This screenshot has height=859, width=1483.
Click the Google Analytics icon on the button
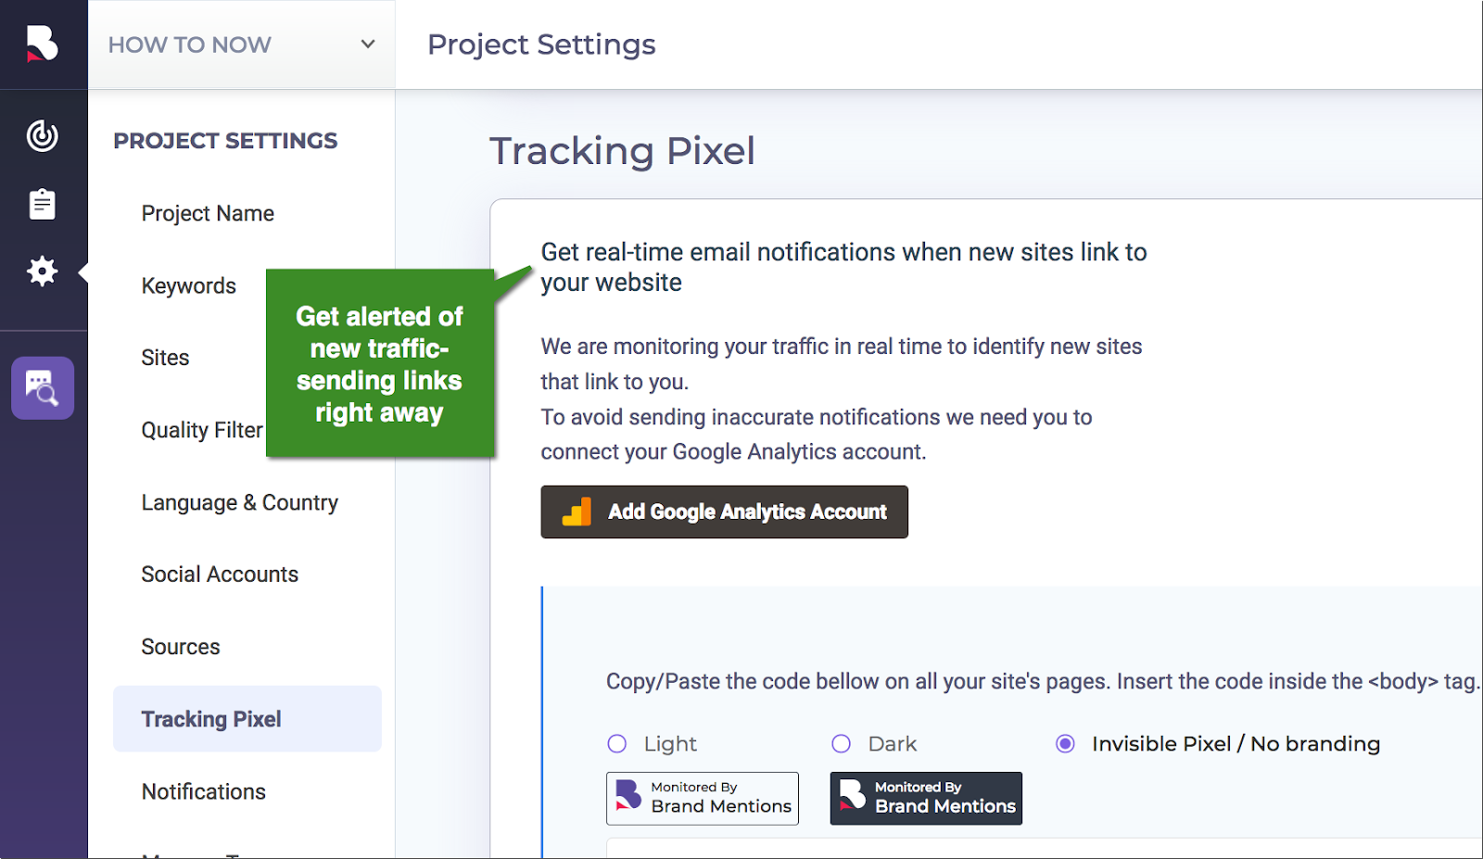point(577,511)
